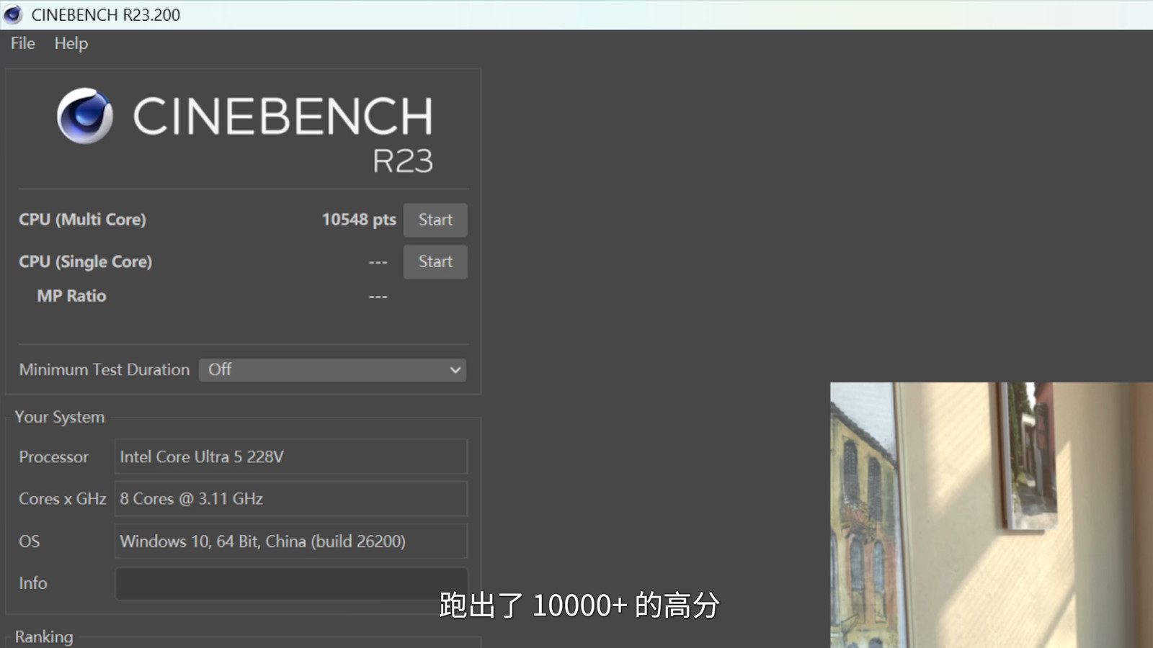Click the Your System group title
1153x648 pixels.
click(60, 417)
